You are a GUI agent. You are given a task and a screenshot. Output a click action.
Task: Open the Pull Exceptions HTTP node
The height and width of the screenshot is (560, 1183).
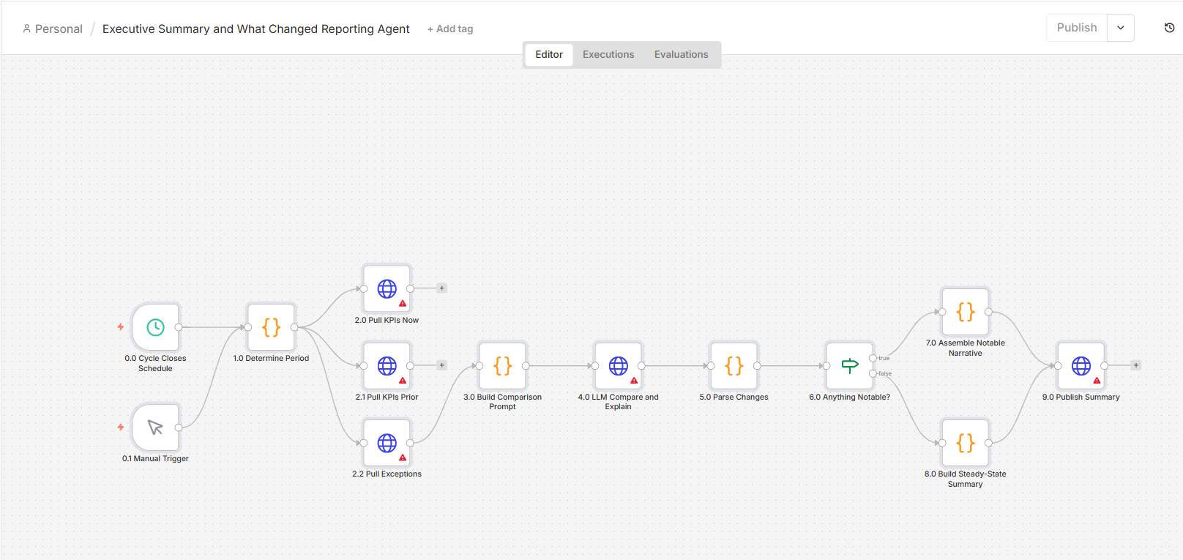point(387,443)
